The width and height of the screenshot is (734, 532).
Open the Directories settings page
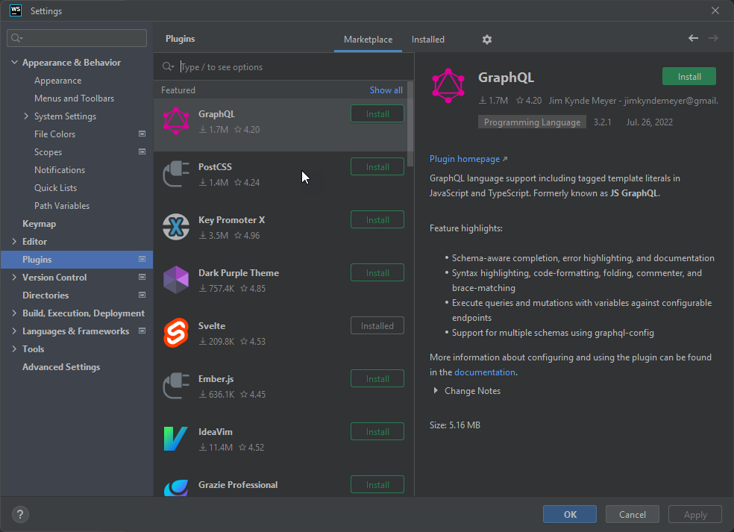(46, 295)
